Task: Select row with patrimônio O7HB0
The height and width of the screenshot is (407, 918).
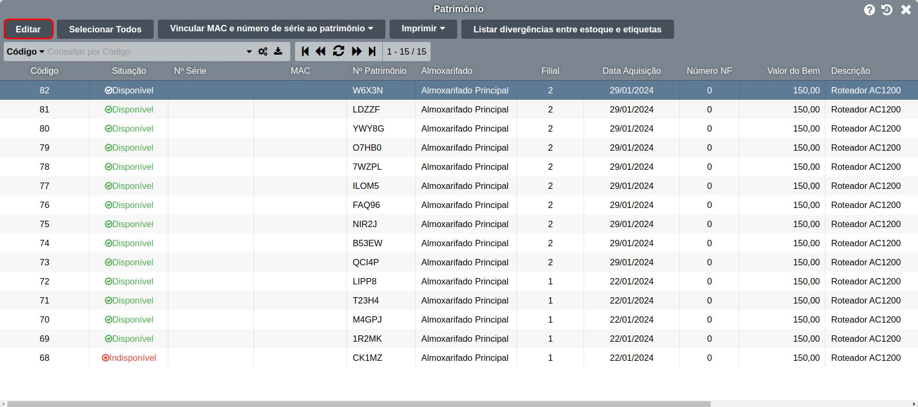Action: (x=459, y=148)
